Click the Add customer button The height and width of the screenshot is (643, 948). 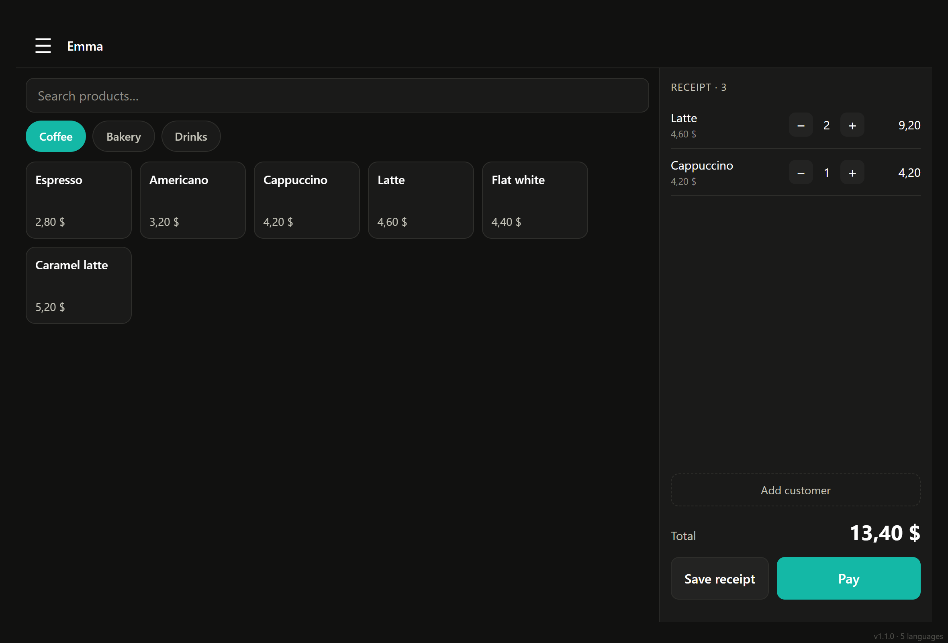(795, 490)
